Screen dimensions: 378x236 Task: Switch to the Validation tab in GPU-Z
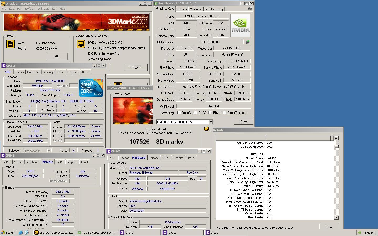(x=196, y=9)
